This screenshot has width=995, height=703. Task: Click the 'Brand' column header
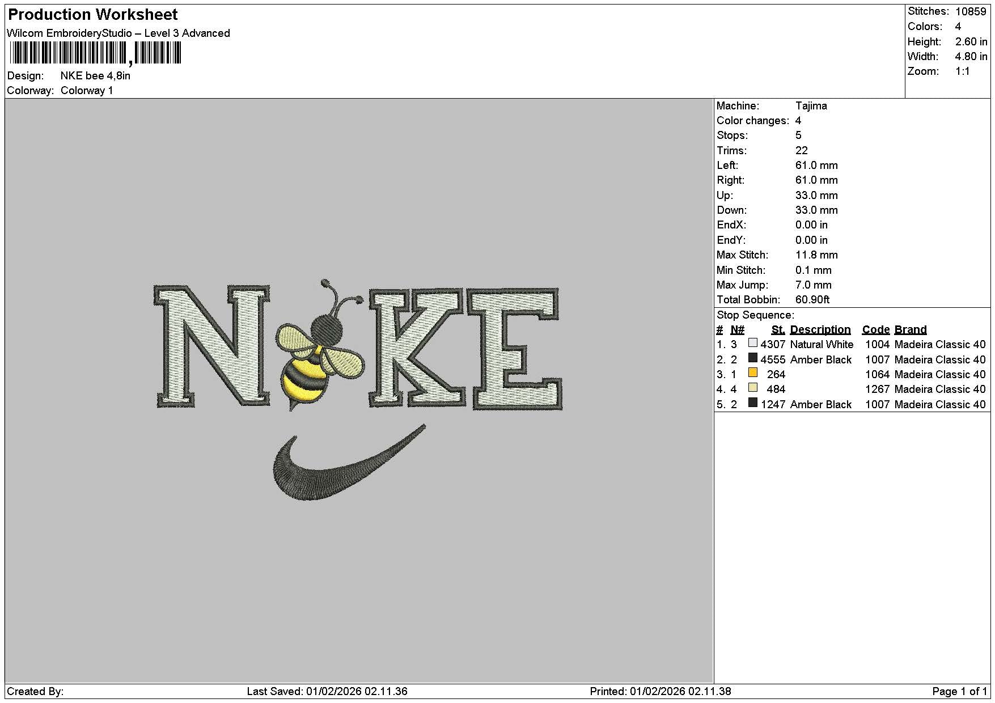pyautogui.click(x=911, y=330)
